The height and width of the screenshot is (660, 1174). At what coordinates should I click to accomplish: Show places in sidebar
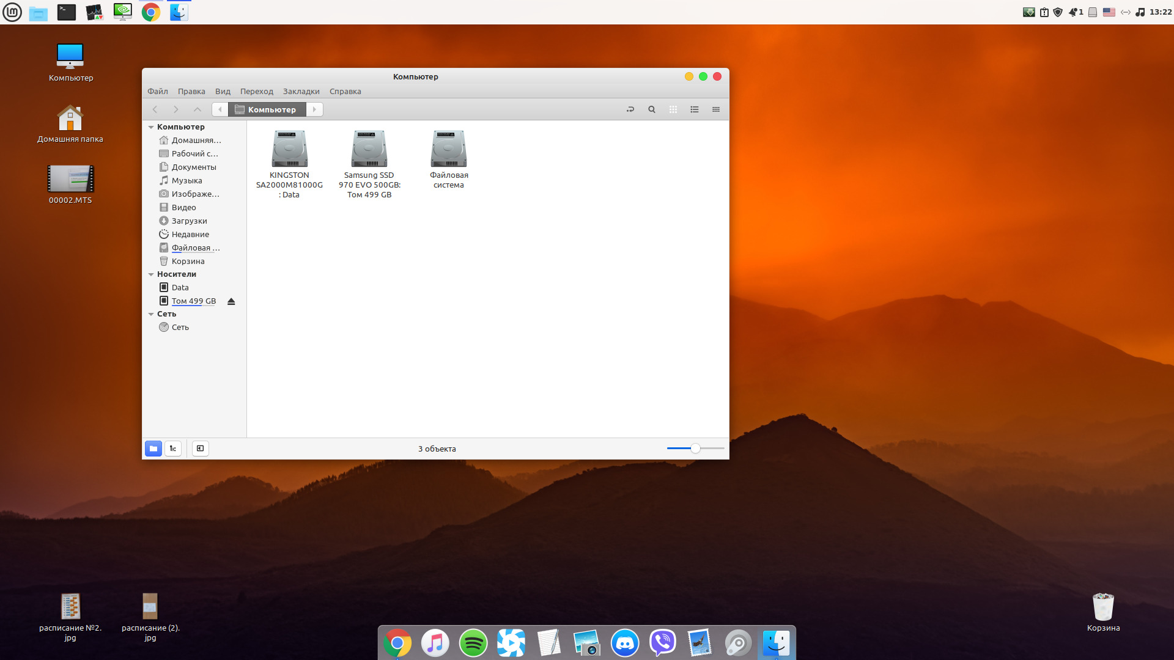tap(153, 449)
